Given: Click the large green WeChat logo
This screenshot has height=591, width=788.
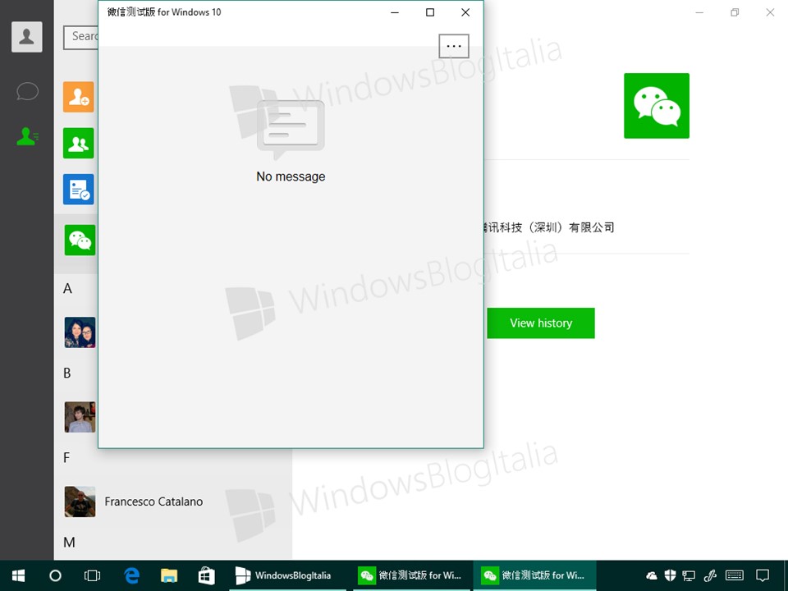Looking at the screenshot, I should coord(657,106).
